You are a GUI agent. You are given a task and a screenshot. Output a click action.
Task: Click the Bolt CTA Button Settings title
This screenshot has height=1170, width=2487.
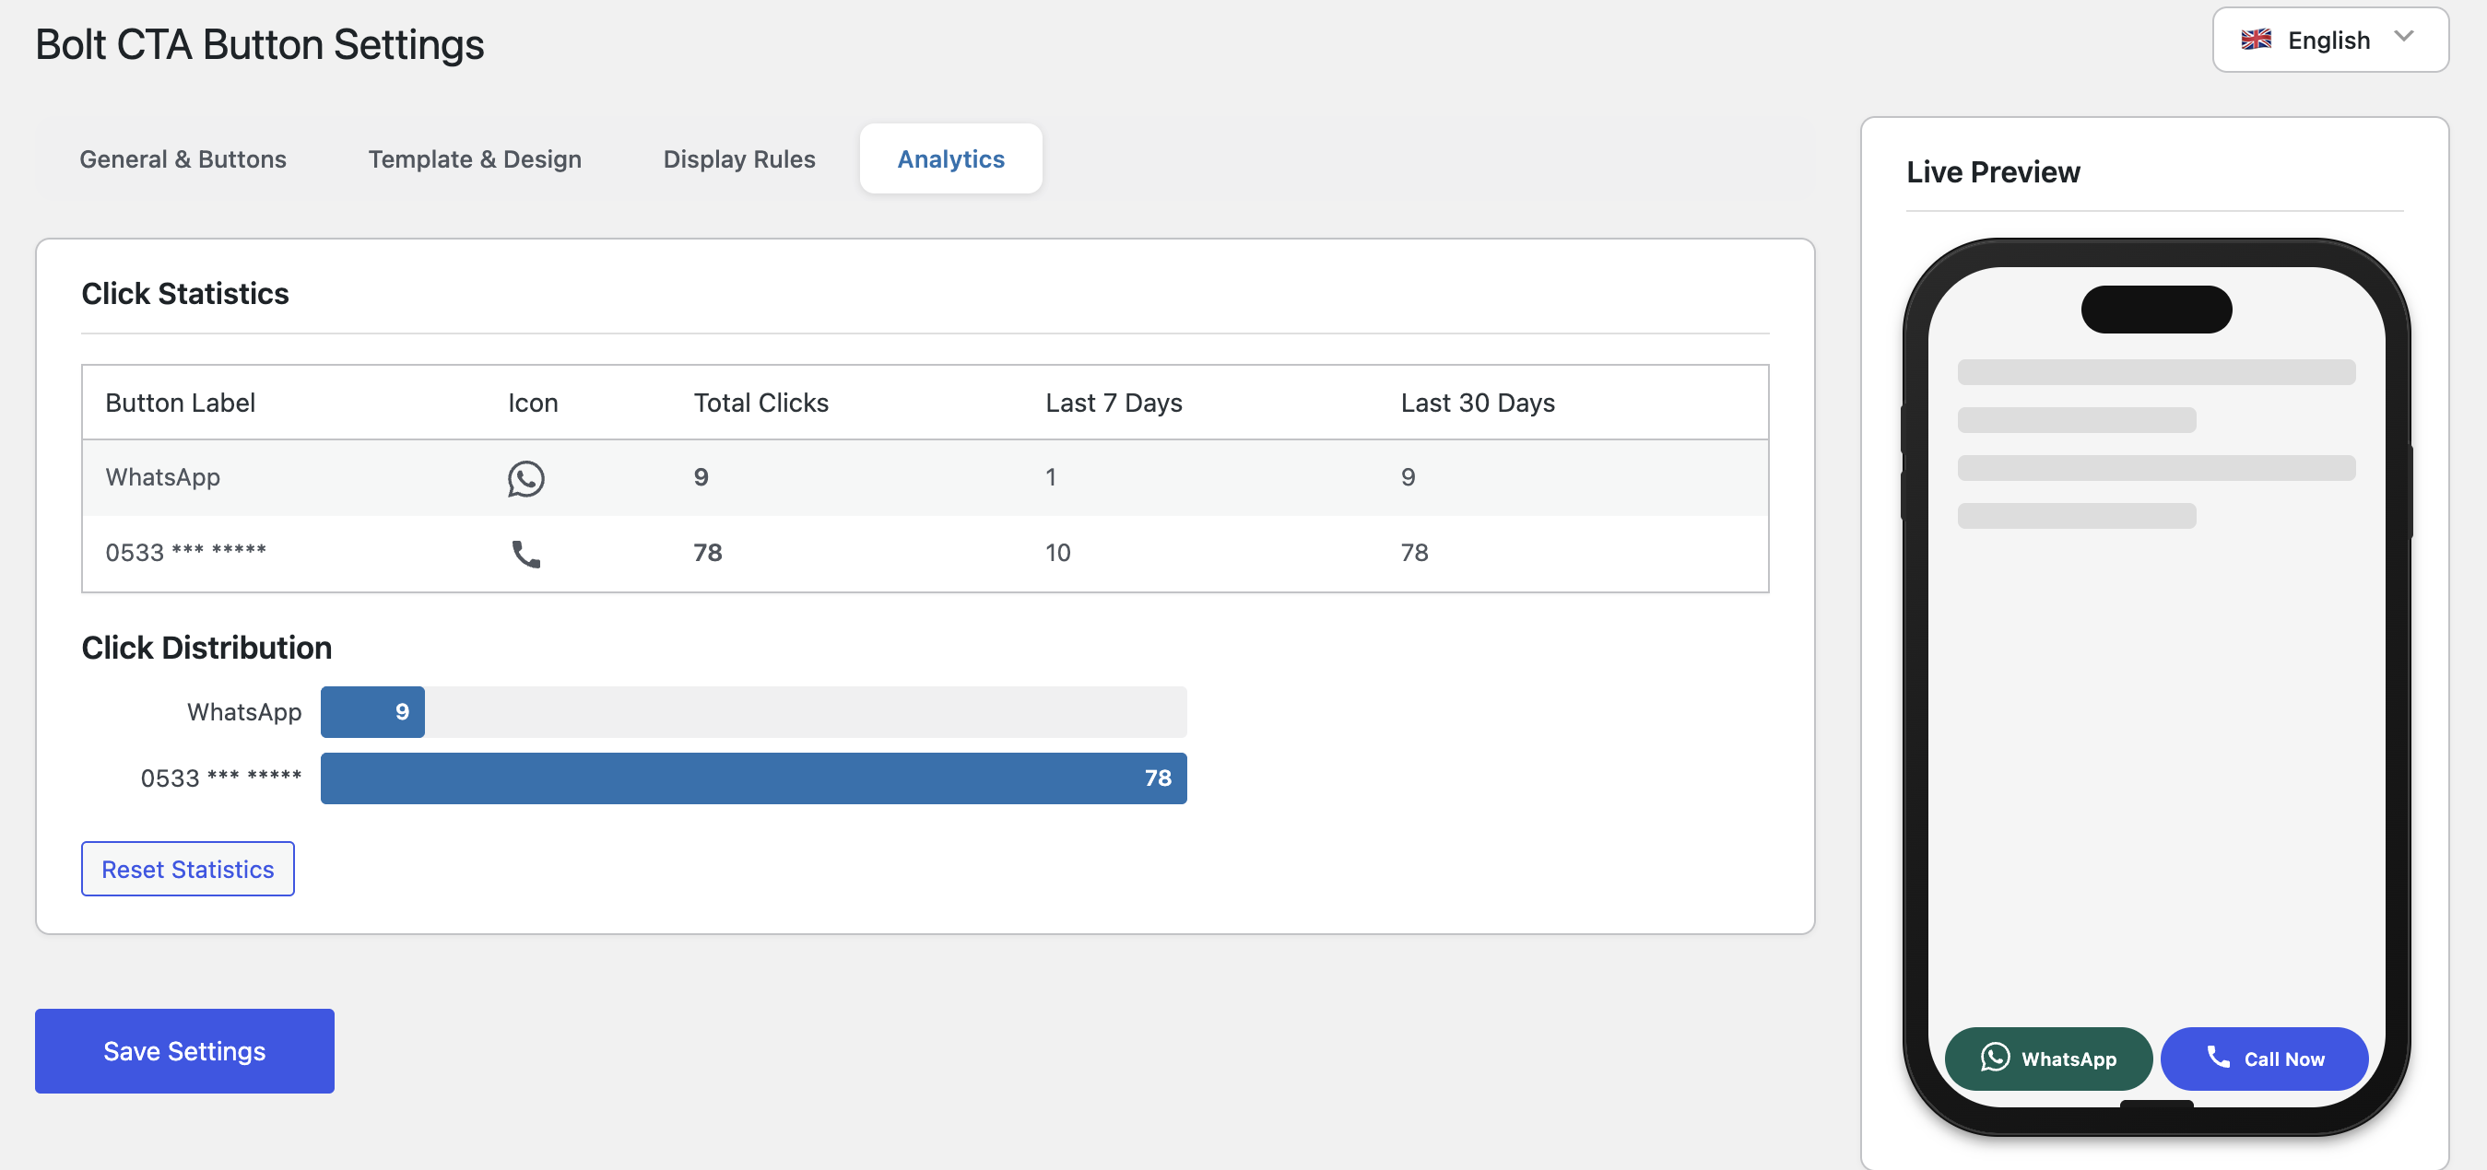[x=260, y=44]
